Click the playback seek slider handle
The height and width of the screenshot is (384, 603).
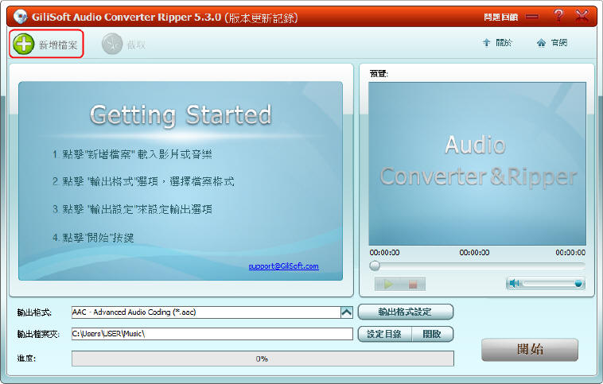tap(375, 266)
